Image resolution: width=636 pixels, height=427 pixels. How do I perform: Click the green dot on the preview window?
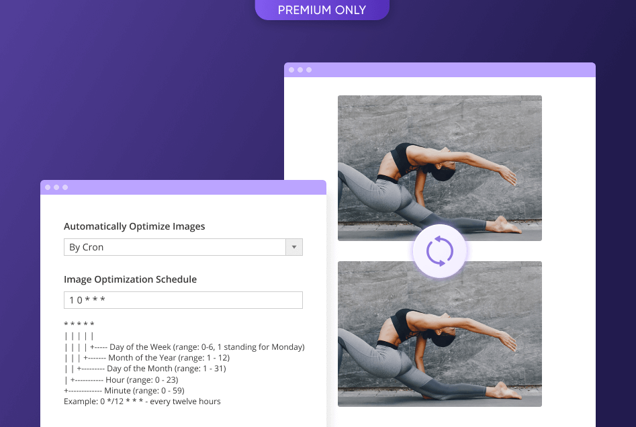308,69
